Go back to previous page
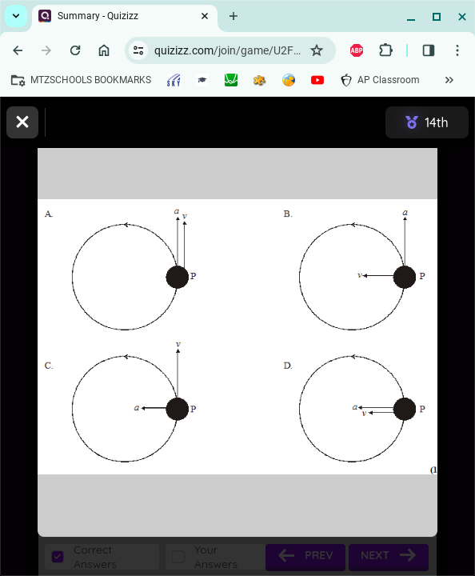Screen dimensions: 475x576 [18, 50]
